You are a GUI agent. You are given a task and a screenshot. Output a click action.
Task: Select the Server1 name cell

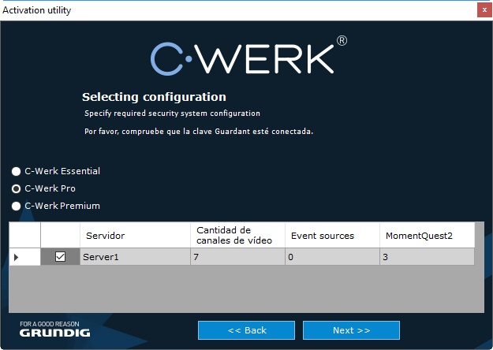(x=135, y=257)
